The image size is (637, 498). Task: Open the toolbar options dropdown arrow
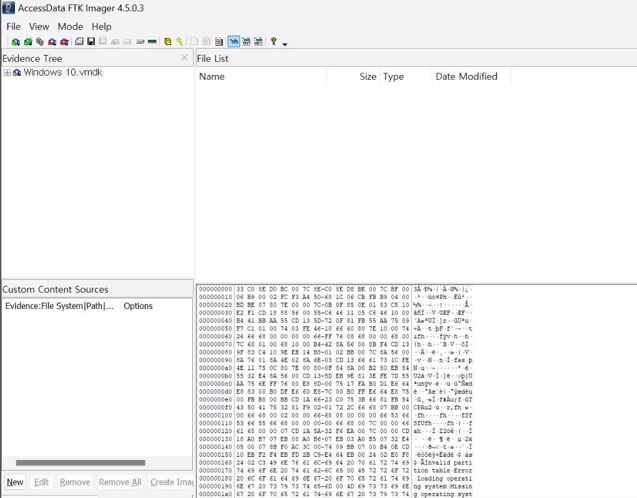[x=284, y=44]
